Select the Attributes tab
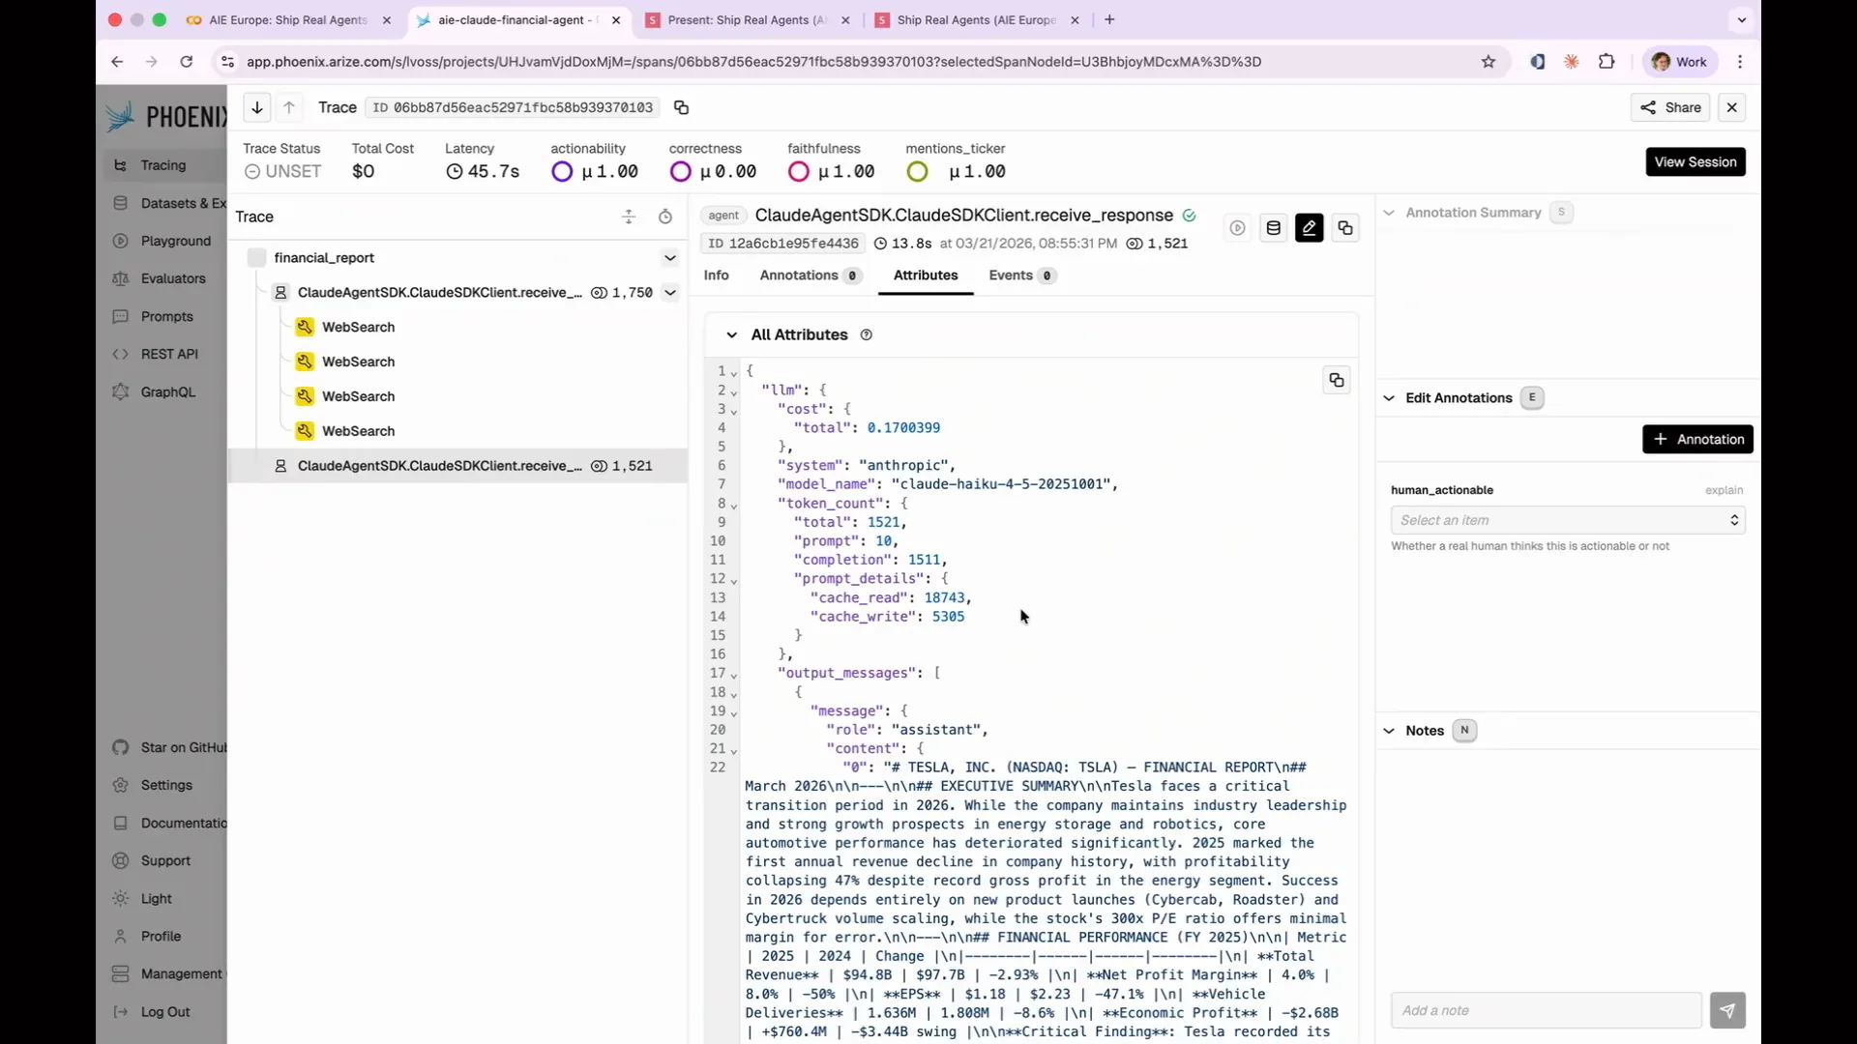Image resolution: width=1857 pixels, height=1044 pixels. coord(926,275)
